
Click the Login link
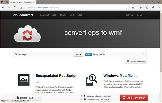(x=140, y=15)
